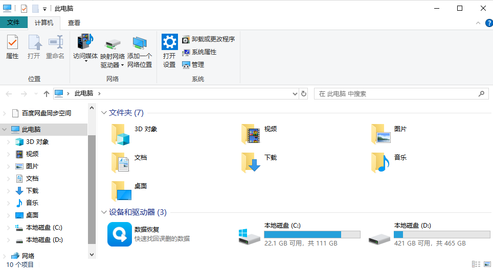The height and width of the screenshot is (270, 493).
Task: Expand 本地磁盘 (D:) node in sidebar
Action: [x=9, y=240]
